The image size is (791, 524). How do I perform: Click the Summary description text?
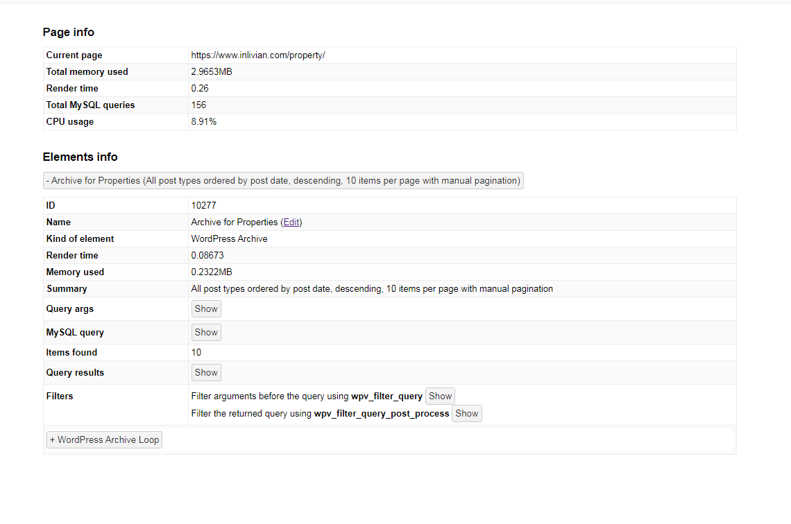(x=372, y=289)
